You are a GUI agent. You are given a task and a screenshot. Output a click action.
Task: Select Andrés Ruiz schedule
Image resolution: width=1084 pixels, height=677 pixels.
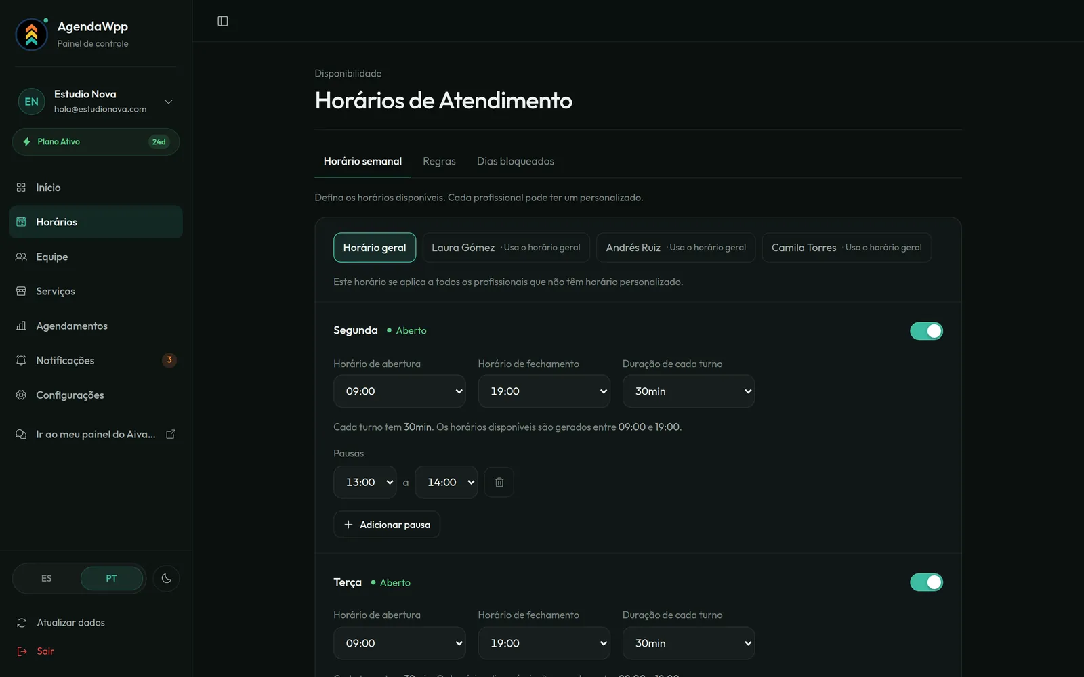tap(676, 248)
